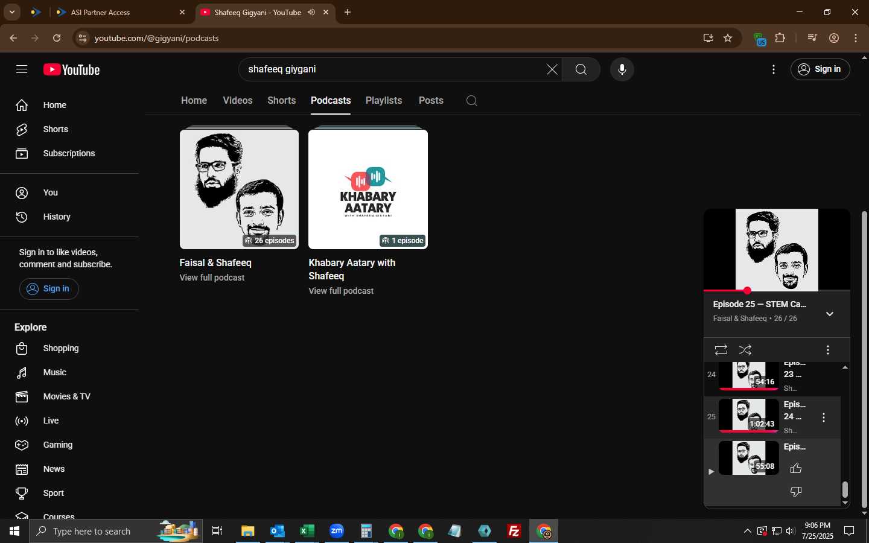Screen dimensions: 869x543
Task: Open Outlook from the Windows taskbar
Action: click(278, 531)
